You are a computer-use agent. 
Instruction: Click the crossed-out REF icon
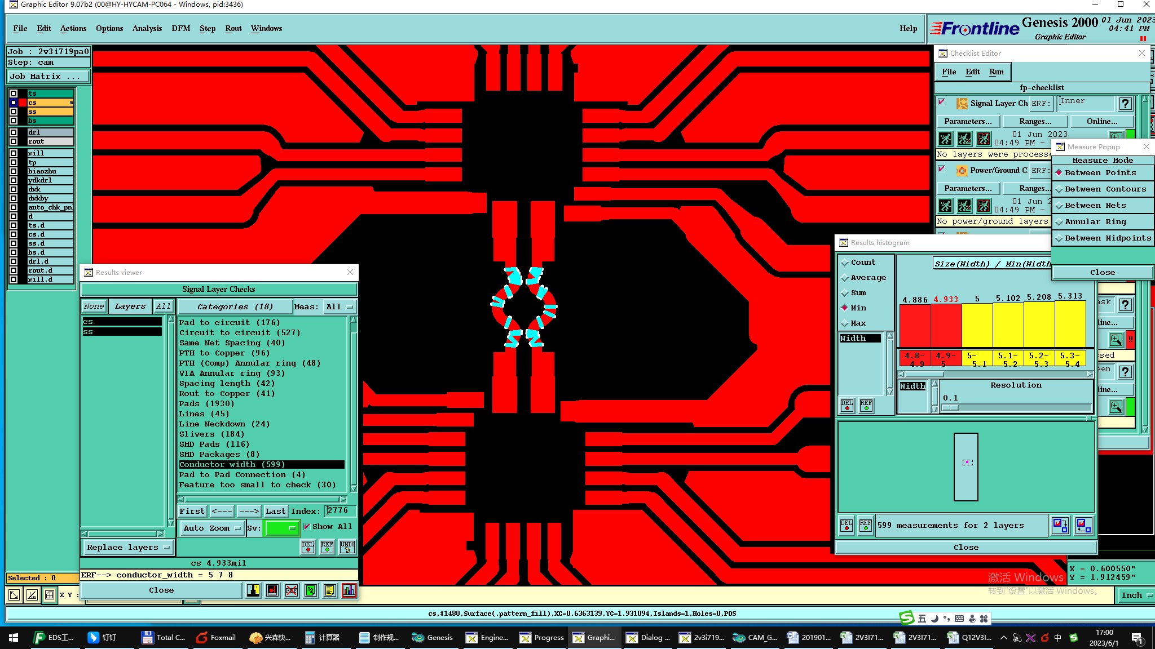(x=292, y=590)
